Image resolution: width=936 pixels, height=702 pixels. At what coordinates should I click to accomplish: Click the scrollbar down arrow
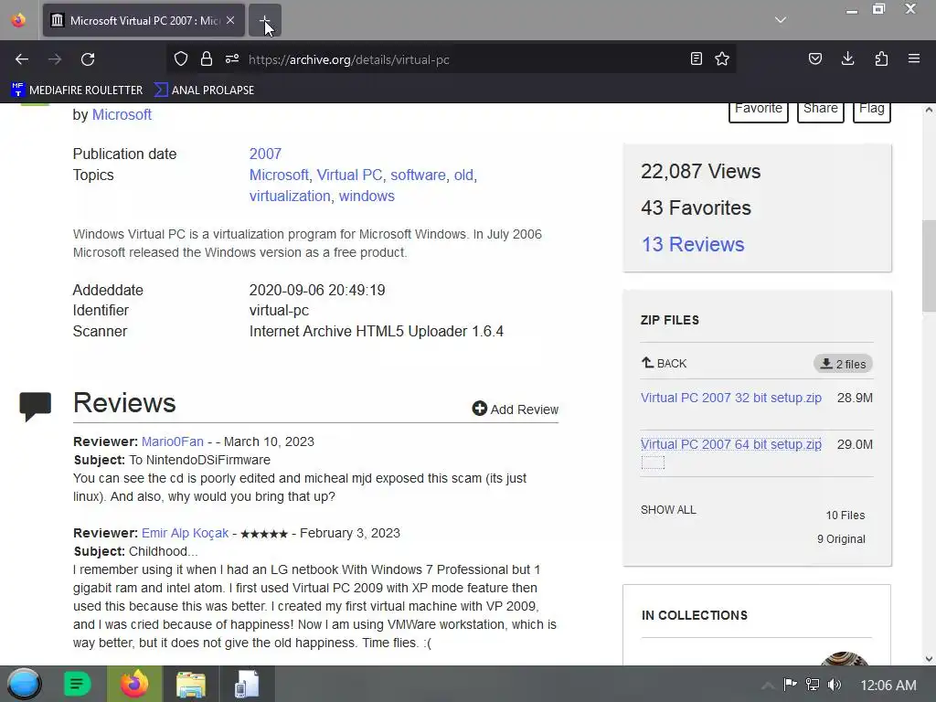(x=929, y=659)
